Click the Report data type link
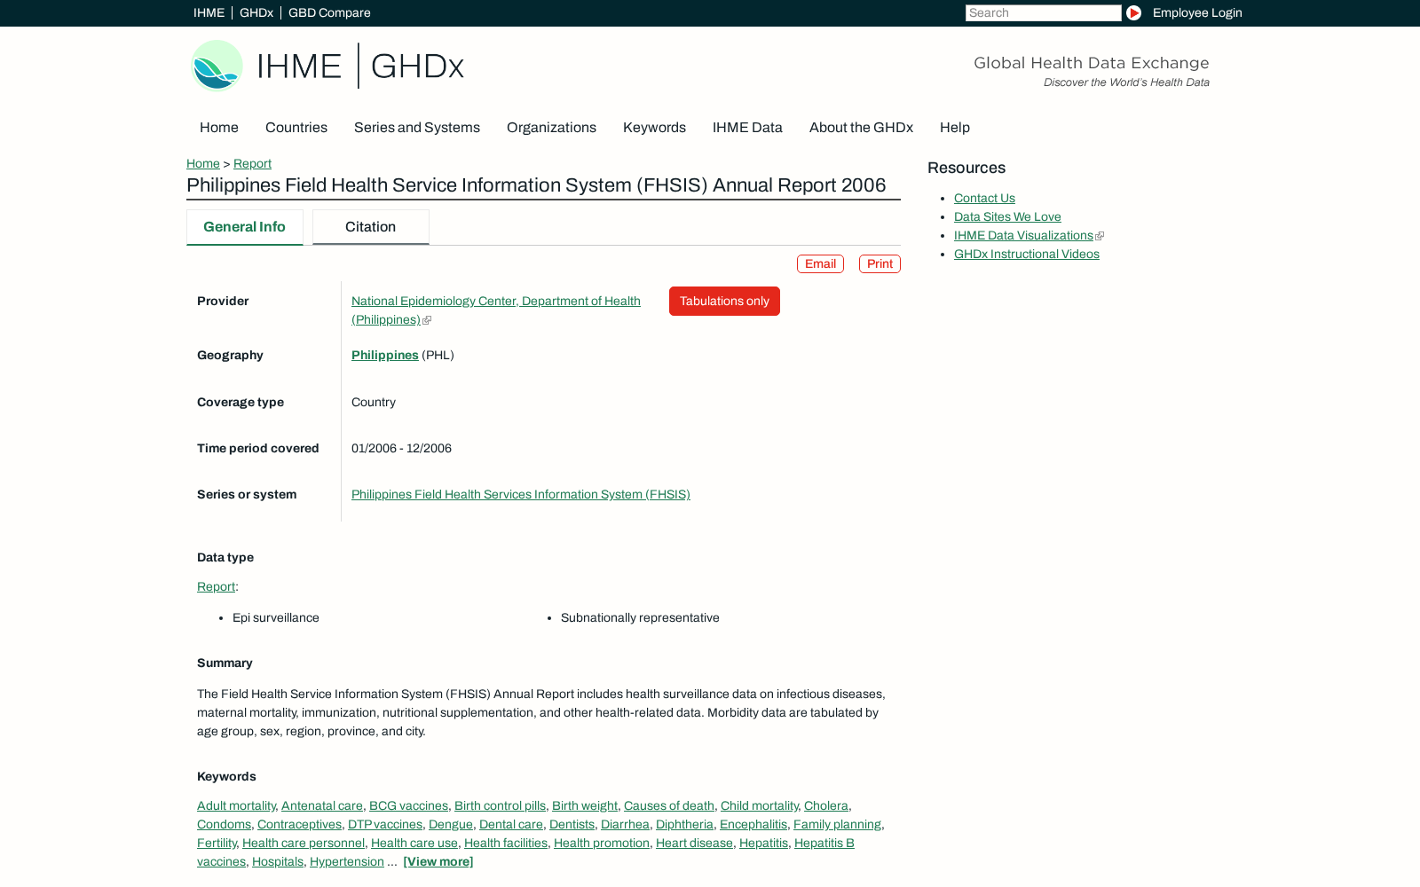The height and width of the screenshot is (887, 1420). coord(216,586)
